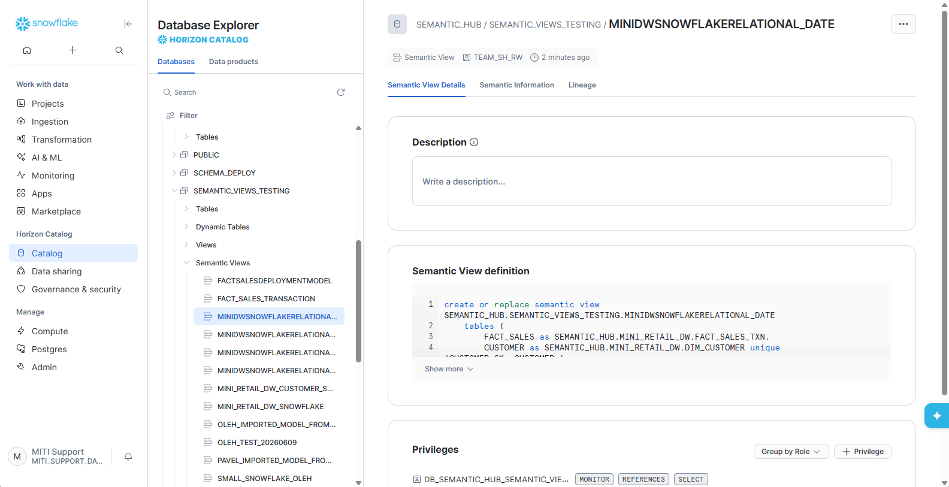Refresh the database explorer tree
Image resolution: width=949 pixels, height=487 pixels.
(x=341, y=92)
